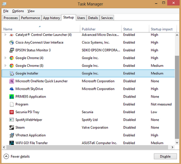Select the Microsoft OneNote Quick Launcher icon
Viewport: 181px width, 164px height.
[12, 81]
